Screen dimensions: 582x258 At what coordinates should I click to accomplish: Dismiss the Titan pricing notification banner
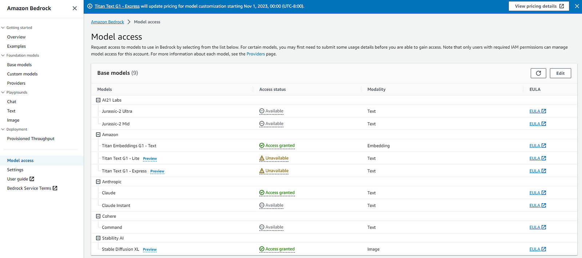point(577,6)
